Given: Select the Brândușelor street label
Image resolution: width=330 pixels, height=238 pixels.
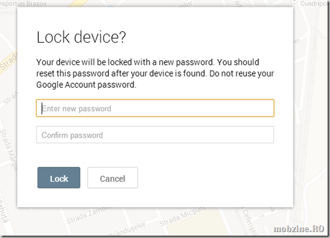Looking at the screenshot, I should point(127,229).
